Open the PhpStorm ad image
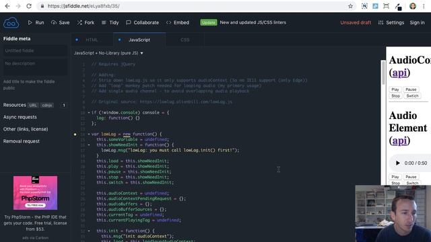431x242 pixels. click(35, 193)
